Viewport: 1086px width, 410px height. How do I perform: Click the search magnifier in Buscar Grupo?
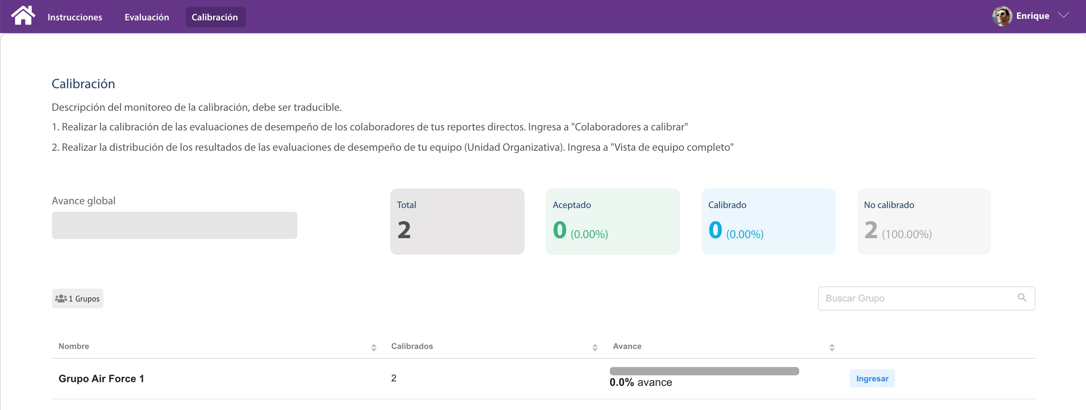pyautogui.click(x=1021, y=298)
